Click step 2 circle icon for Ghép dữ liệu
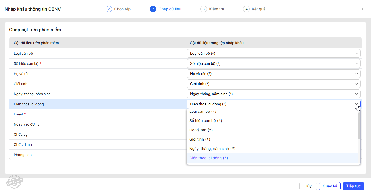 point(153,9)
